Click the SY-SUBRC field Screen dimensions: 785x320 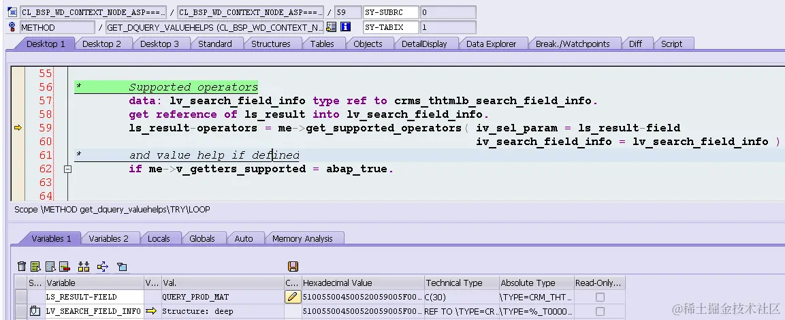391,12
